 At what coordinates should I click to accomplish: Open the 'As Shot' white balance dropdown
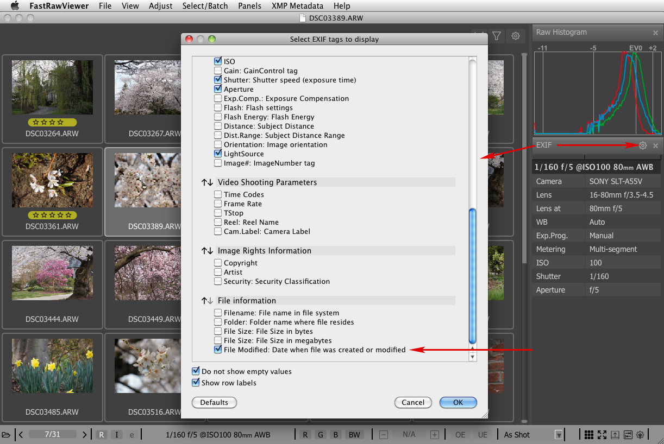[x=558, y=435]
